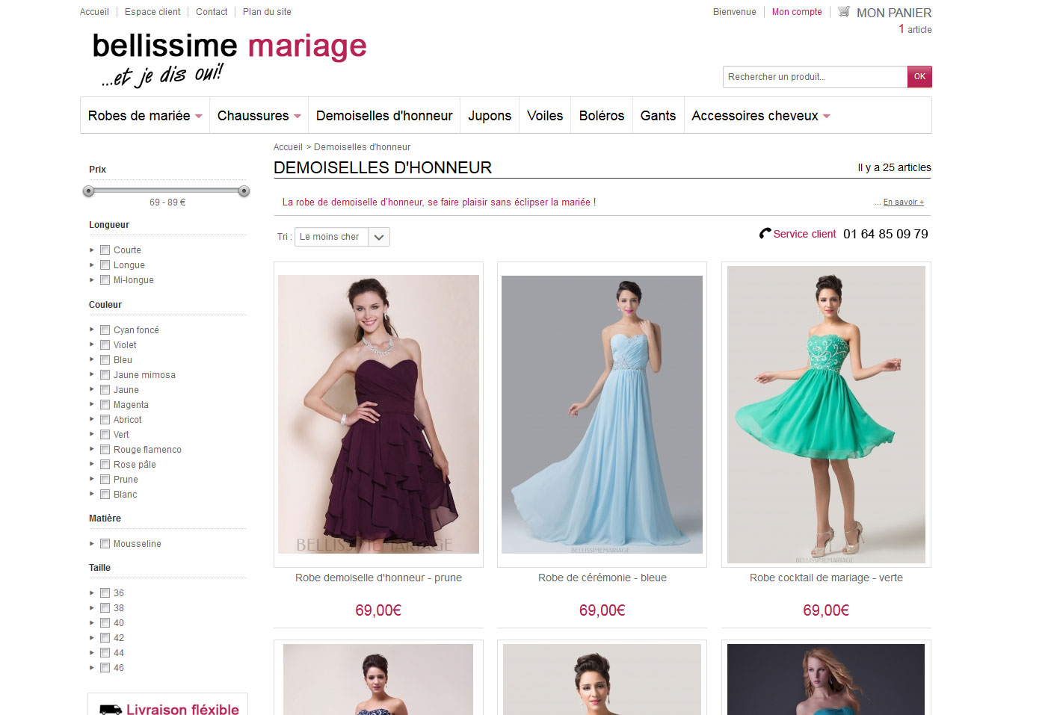This screenshot has width=1054, height=715.
Task: Open the Tri sort dropdown arrow
Action: [x=379, y=237]
